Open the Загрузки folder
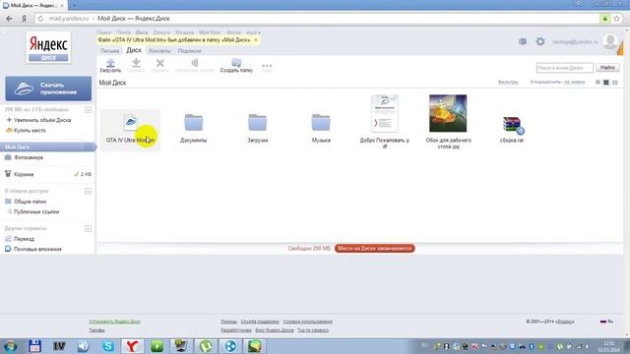 click(x=258, y=129)
